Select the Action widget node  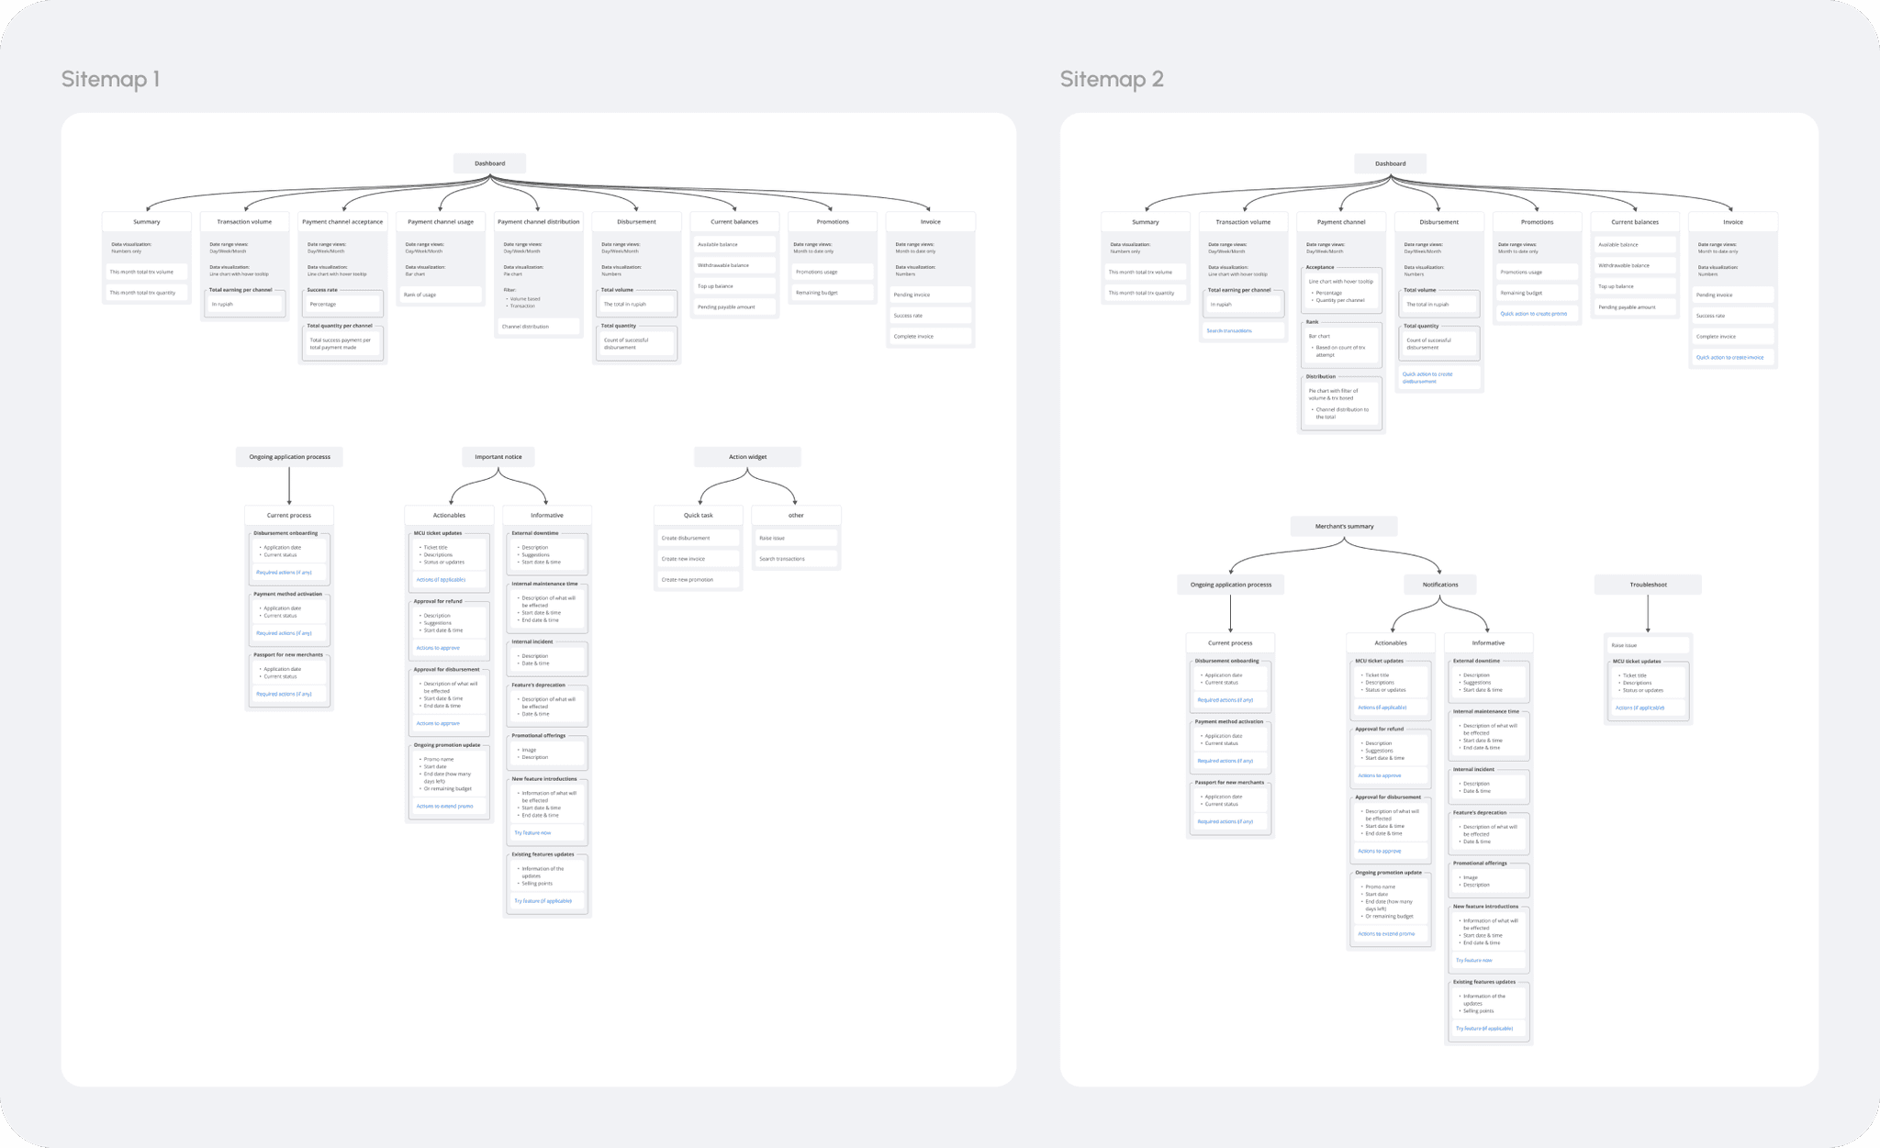pos(747,456)
